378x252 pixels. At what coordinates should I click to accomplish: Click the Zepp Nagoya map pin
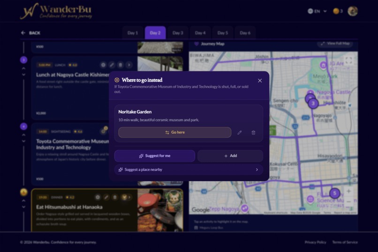pos(245,208)
